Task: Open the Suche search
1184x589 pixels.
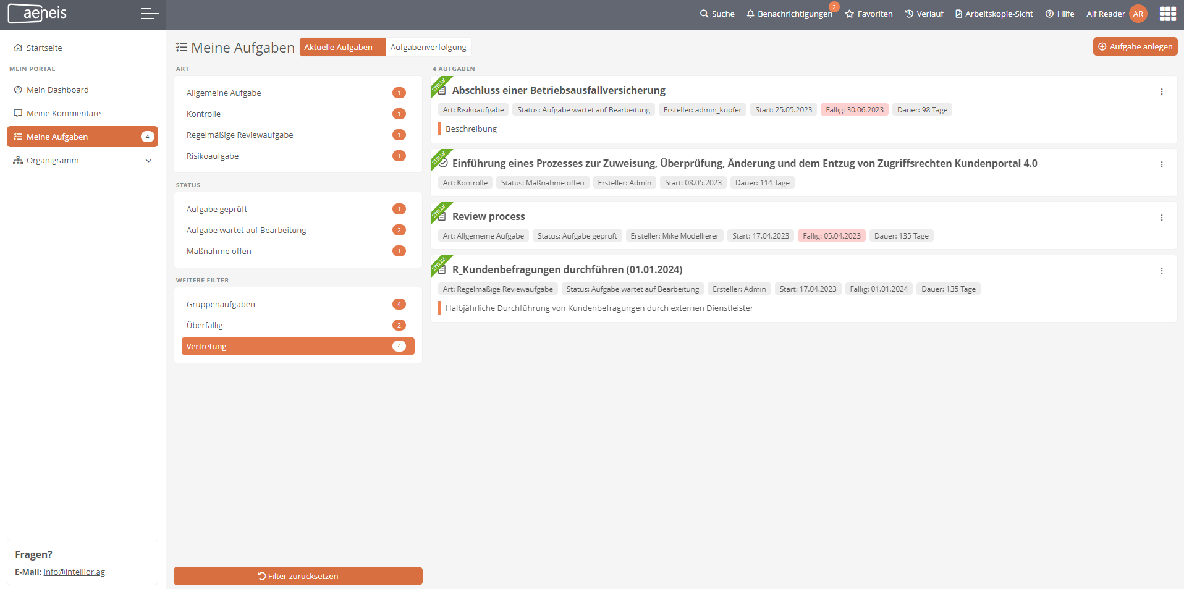Action: point(717,14)
